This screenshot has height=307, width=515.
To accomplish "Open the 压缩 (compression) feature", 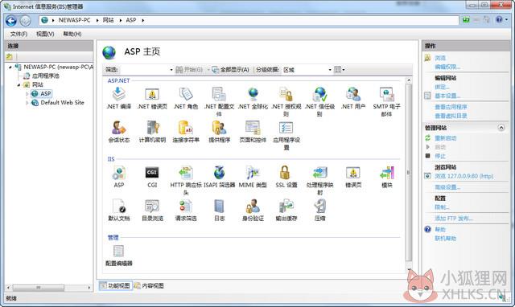I will [320, 210].
